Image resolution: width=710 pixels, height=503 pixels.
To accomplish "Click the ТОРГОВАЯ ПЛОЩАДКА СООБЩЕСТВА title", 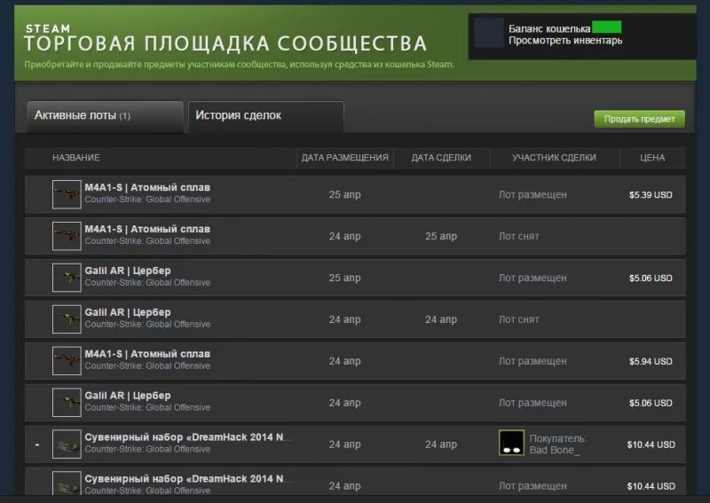I will pyautogui.click(x=225, y=44).
